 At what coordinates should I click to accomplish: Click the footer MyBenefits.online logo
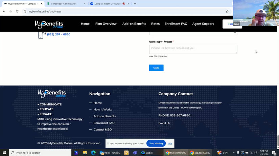[x=52, y=93]
